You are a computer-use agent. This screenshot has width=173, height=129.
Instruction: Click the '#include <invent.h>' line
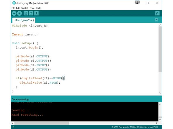coord(30,26)
